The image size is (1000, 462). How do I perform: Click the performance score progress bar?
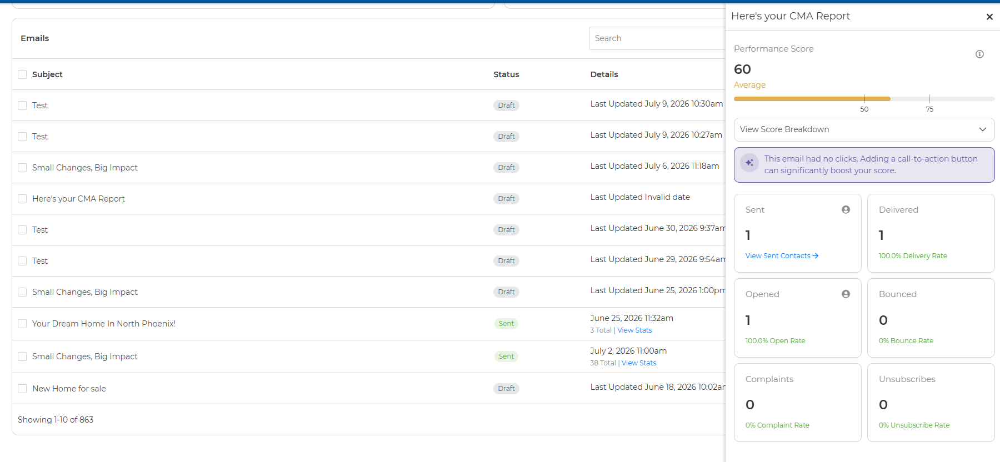pyautogui.click(x=864, y=99)
